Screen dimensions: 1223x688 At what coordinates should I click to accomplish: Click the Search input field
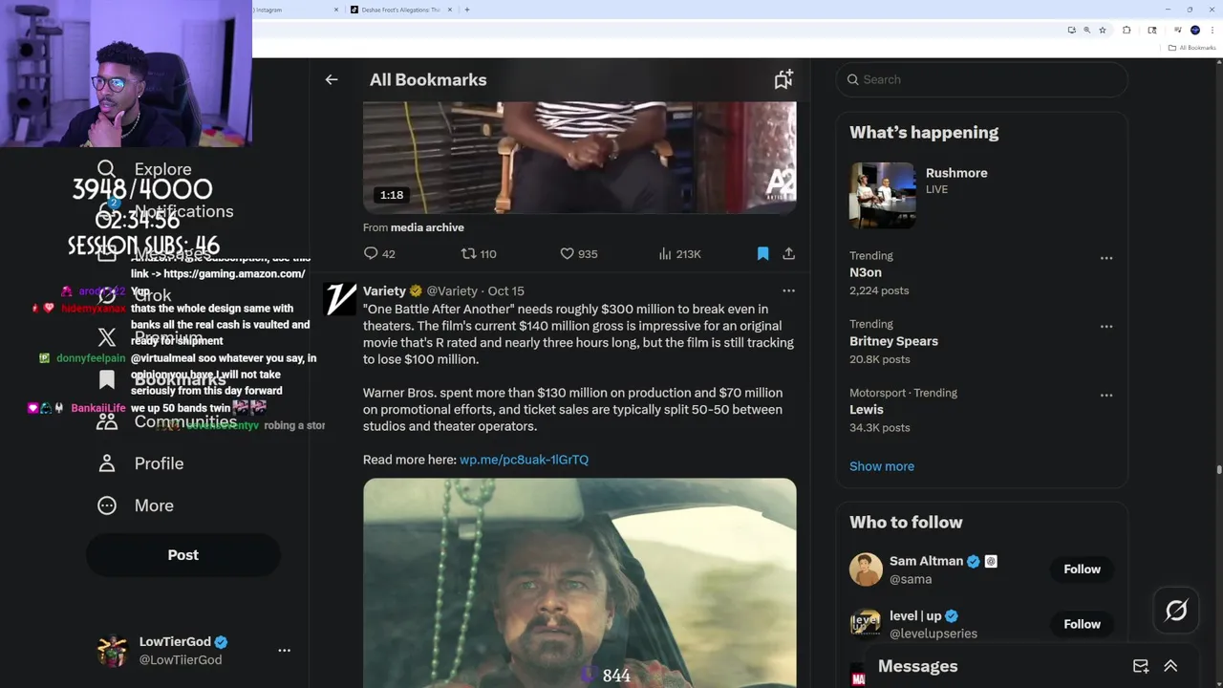point(982,79)
